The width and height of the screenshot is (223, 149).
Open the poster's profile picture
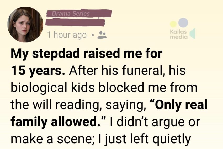tap(25, 25)
